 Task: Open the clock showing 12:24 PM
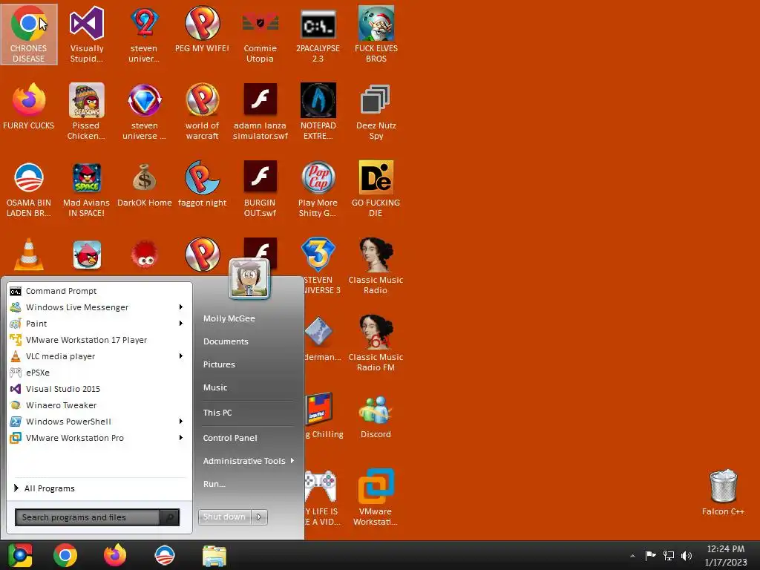[726, 555]
